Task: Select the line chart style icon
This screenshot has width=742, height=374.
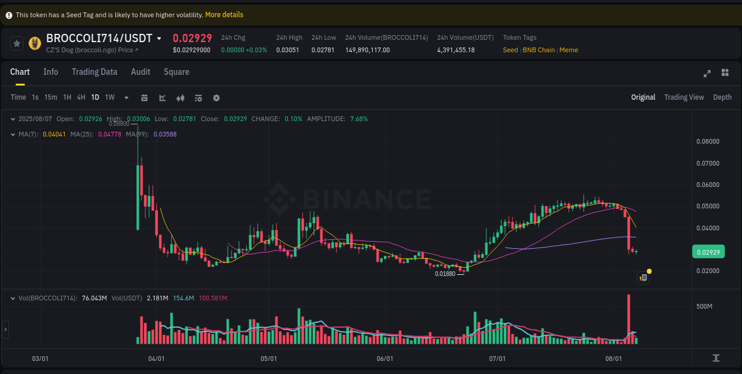Action: 162,97
